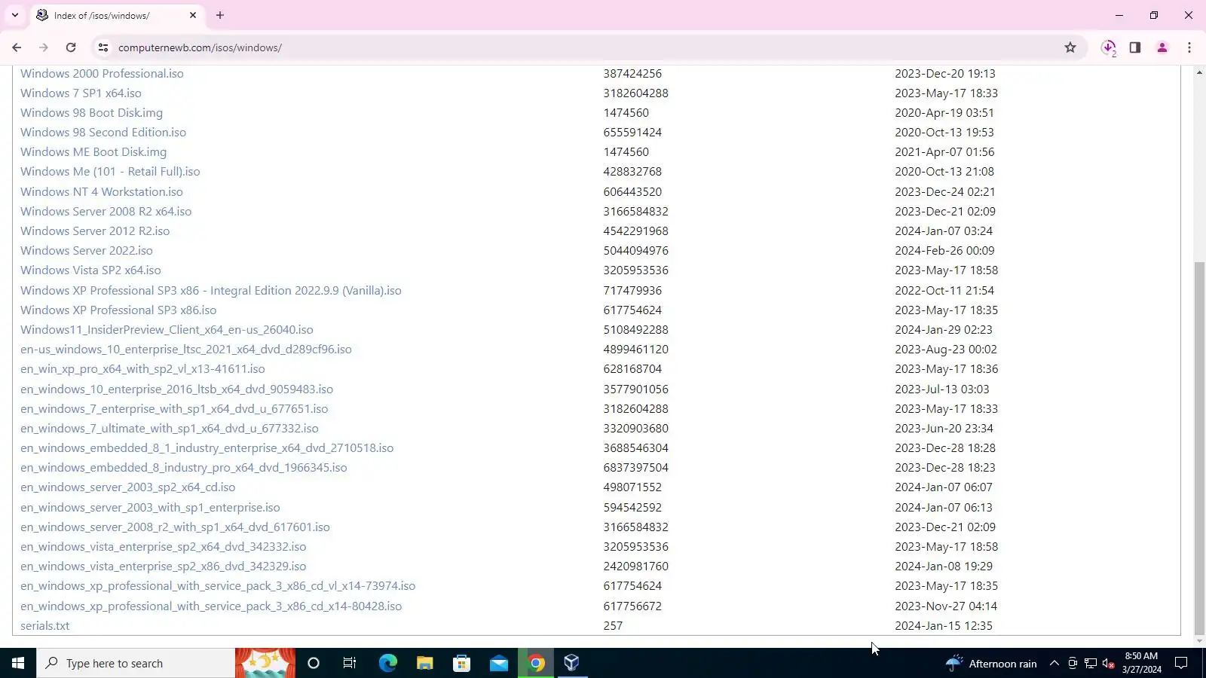Open Windows 7 SP1 x64.iso link

tap(81, 93)
